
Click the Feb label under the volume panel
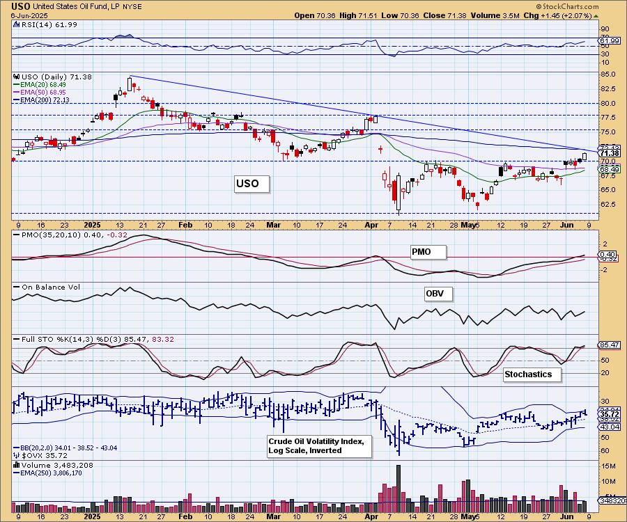coord(185,516)
